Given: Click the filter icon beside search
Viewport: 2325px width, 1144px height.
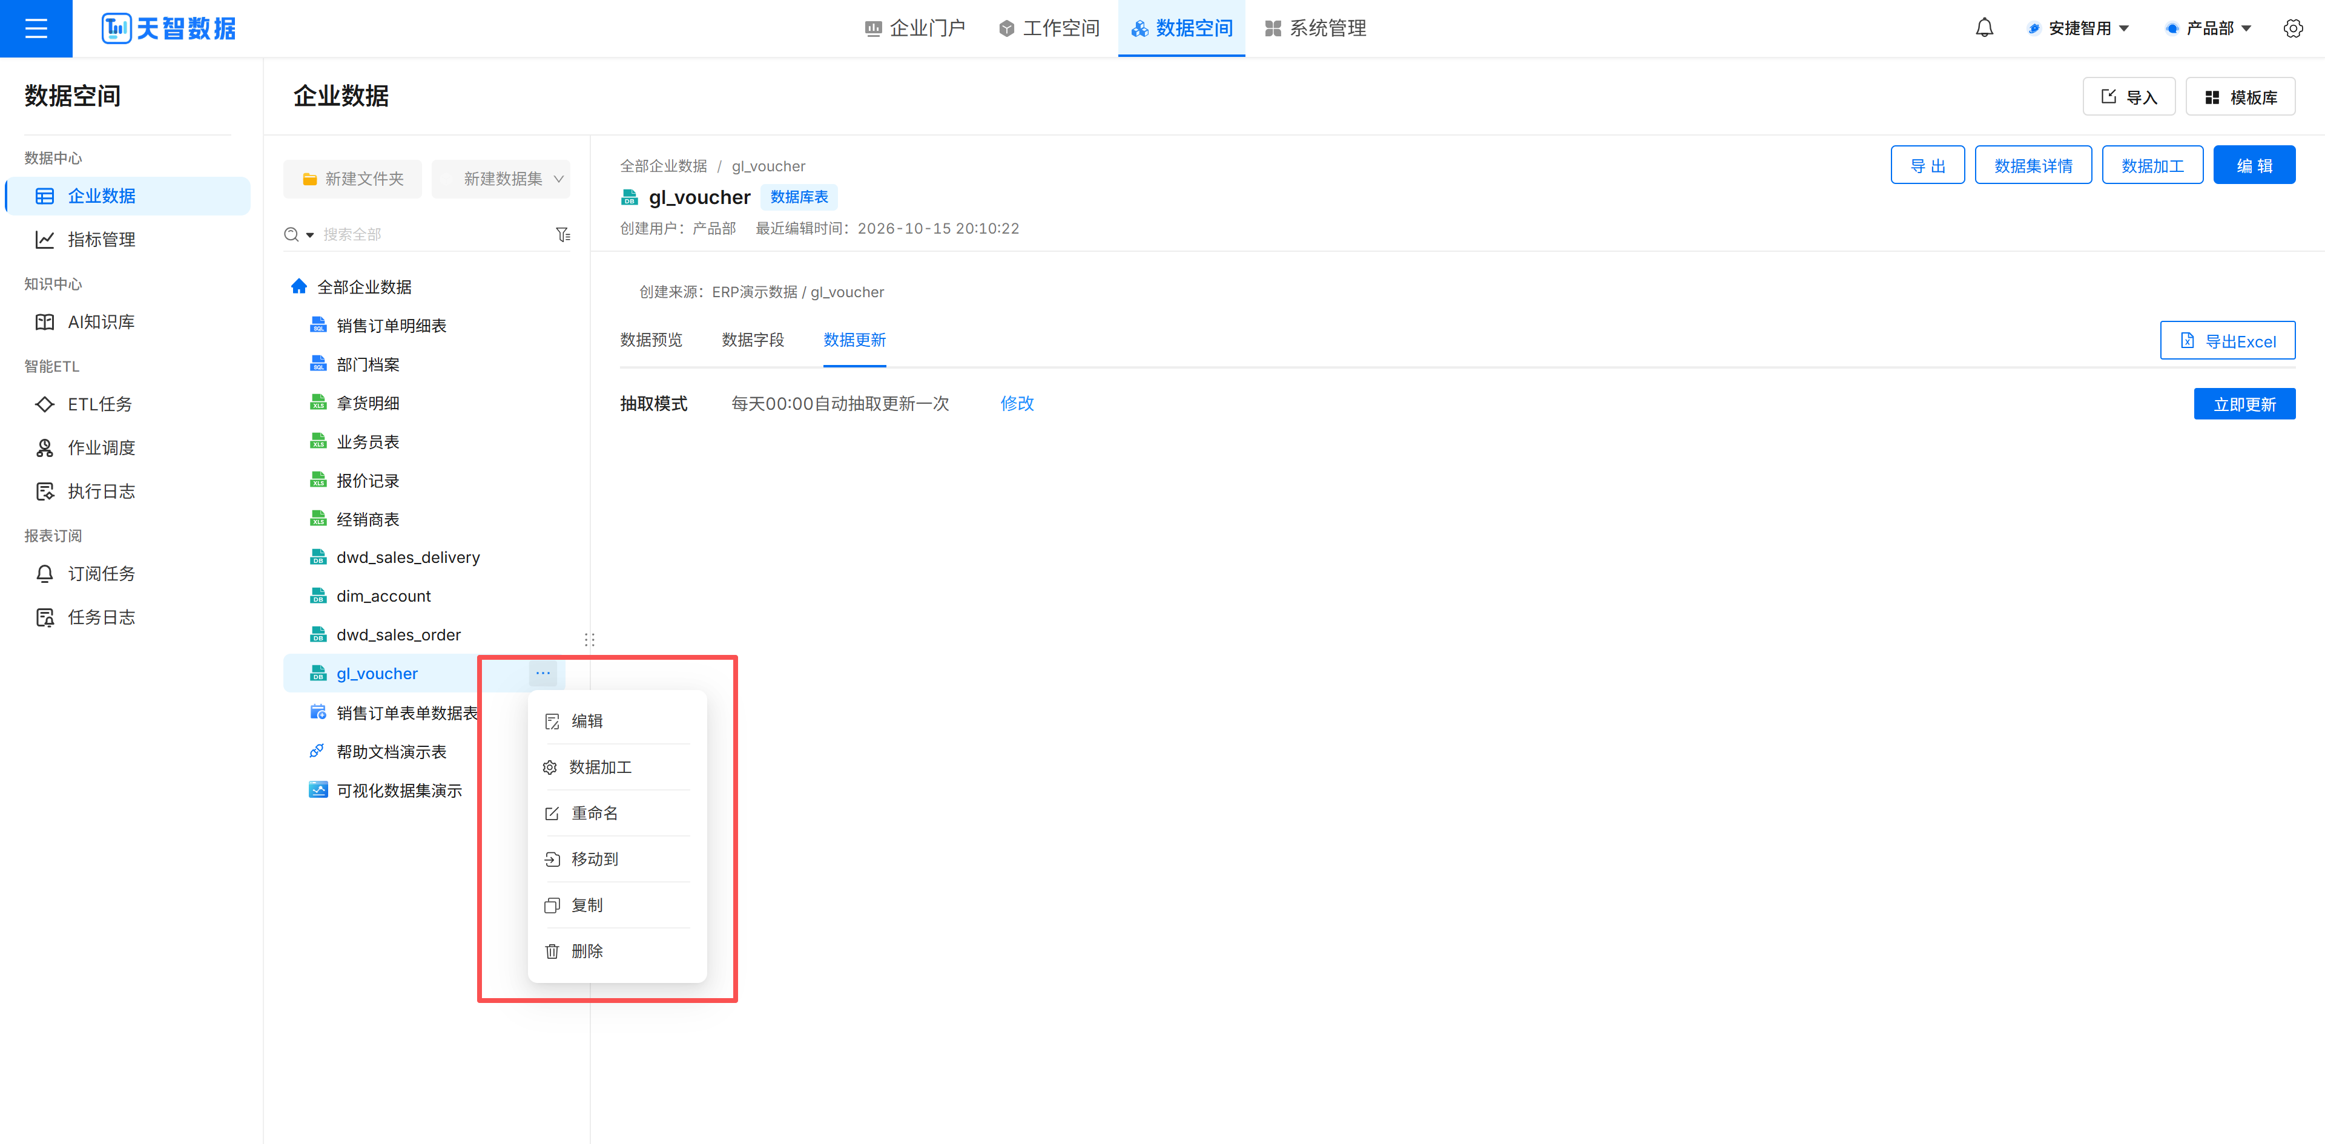Looking at the screenshot, I should [563, 235].
